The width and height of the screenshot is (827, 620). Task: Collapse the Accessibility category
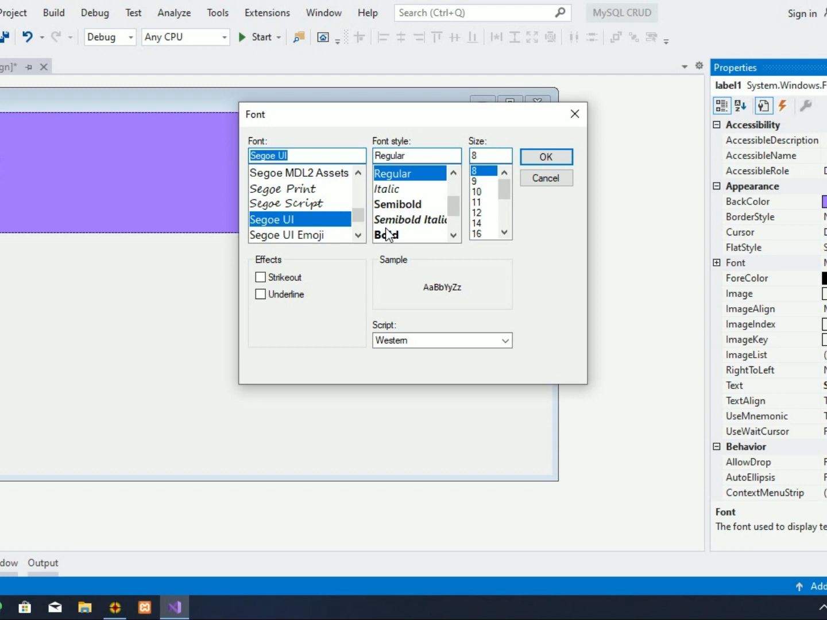717,125
